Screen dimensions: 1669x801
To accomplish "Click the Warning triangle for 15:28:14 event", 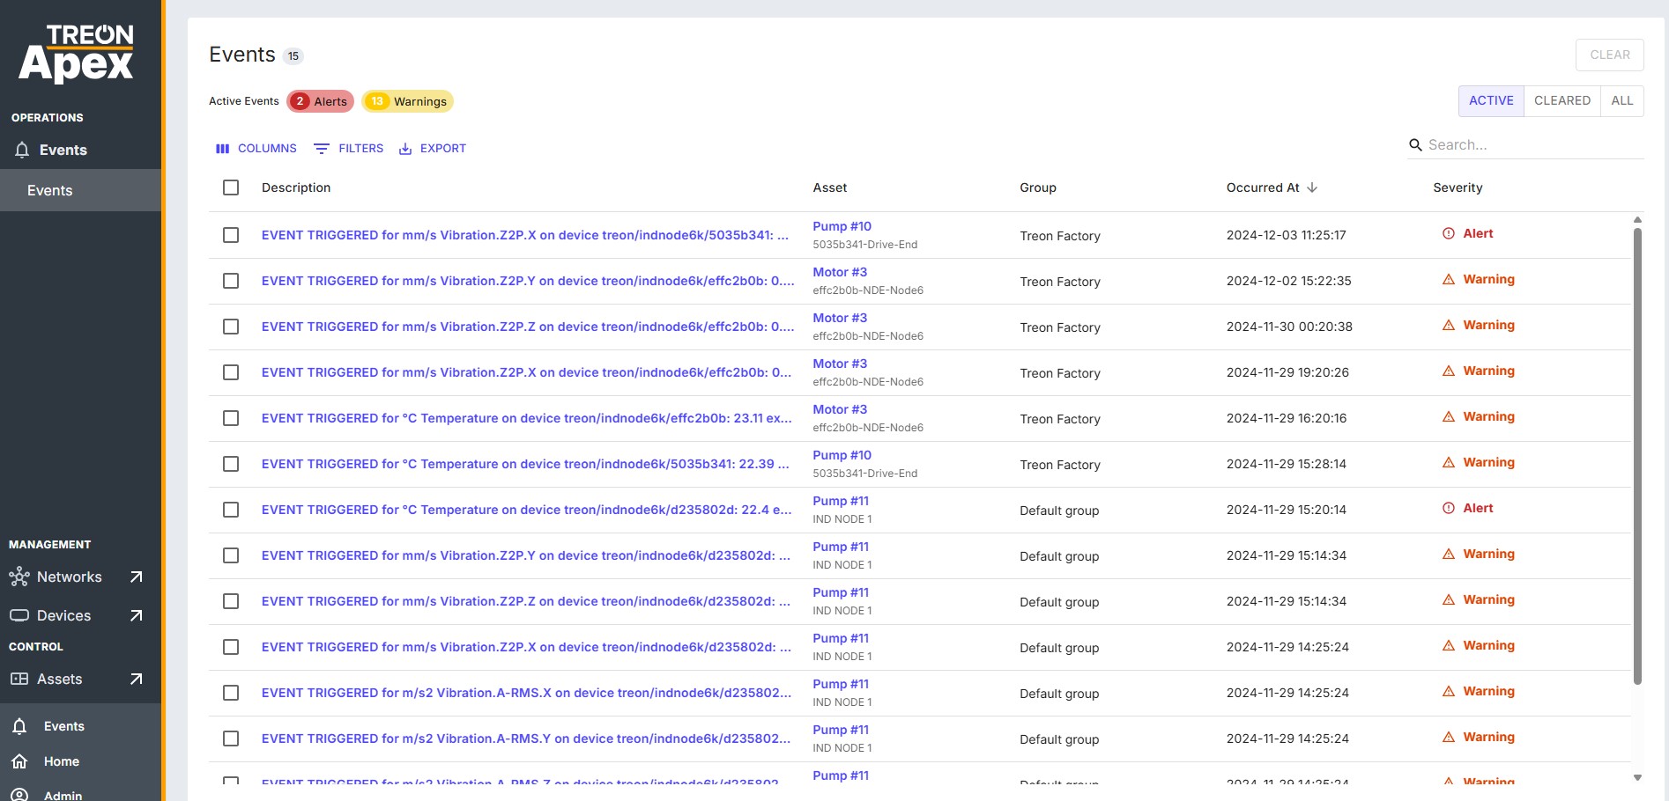I will (1448, 463).
